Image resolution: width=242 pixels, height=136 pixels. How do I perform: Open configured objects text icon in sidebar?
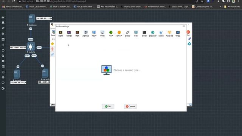tap(3, 39)
